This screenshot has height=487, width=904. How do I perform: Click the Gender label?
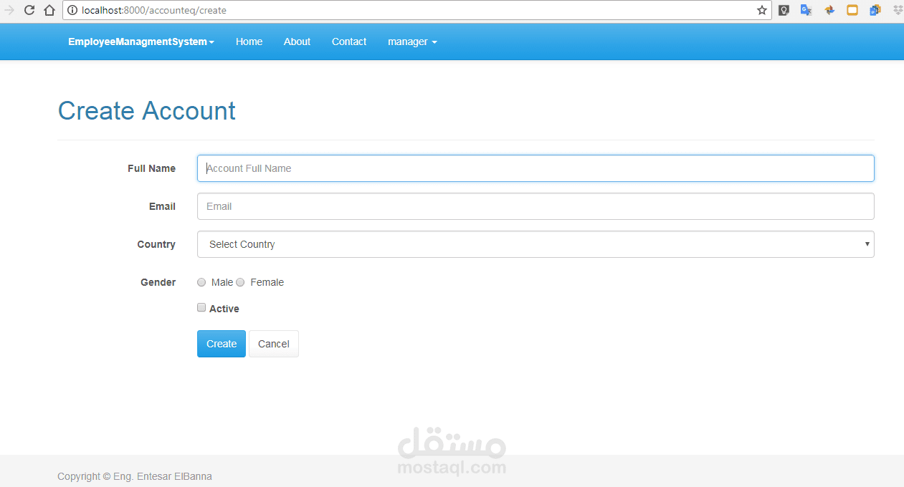tap(158, 282)
